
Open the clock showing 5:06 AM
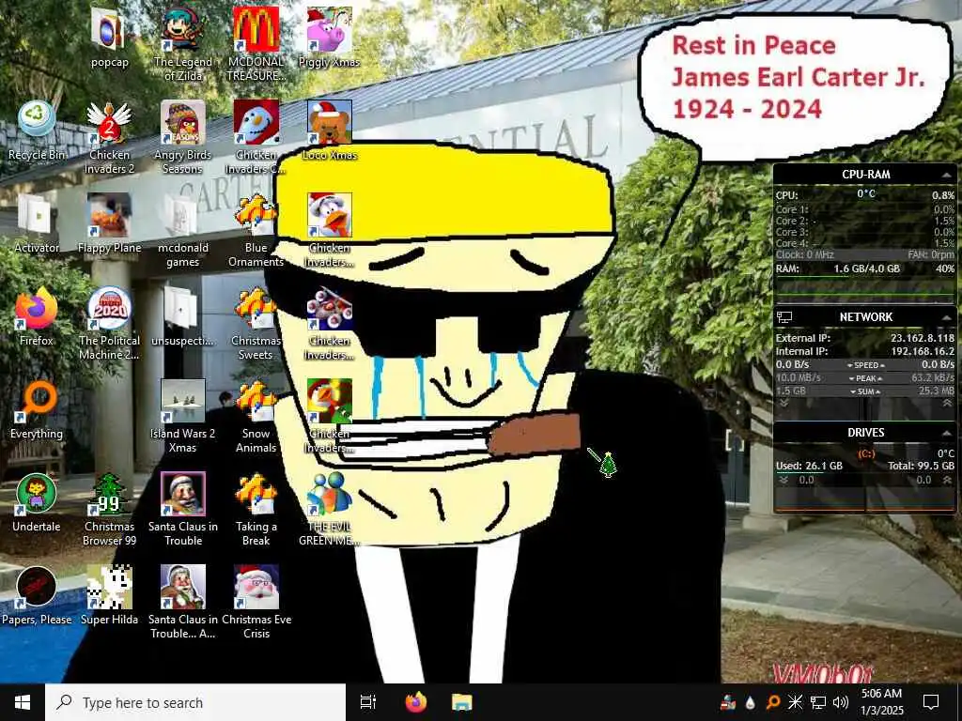[882, 702]
